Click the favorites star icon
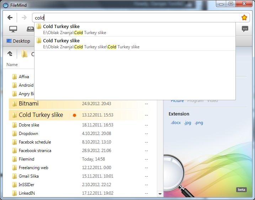Screen dimensions: 255x200 244,18
